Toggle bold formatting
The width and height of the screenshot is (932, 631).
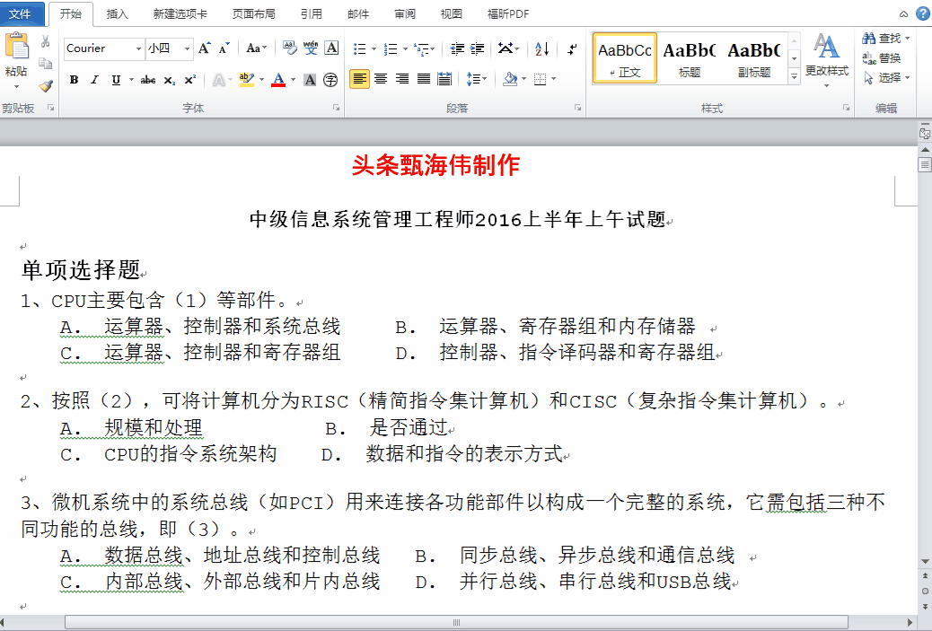point(74,79)
